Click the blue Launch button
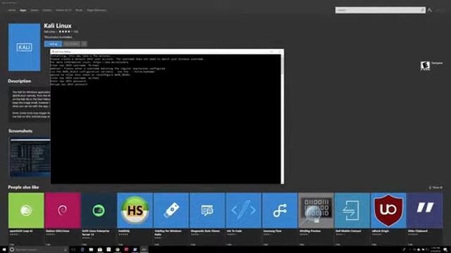 53,44
